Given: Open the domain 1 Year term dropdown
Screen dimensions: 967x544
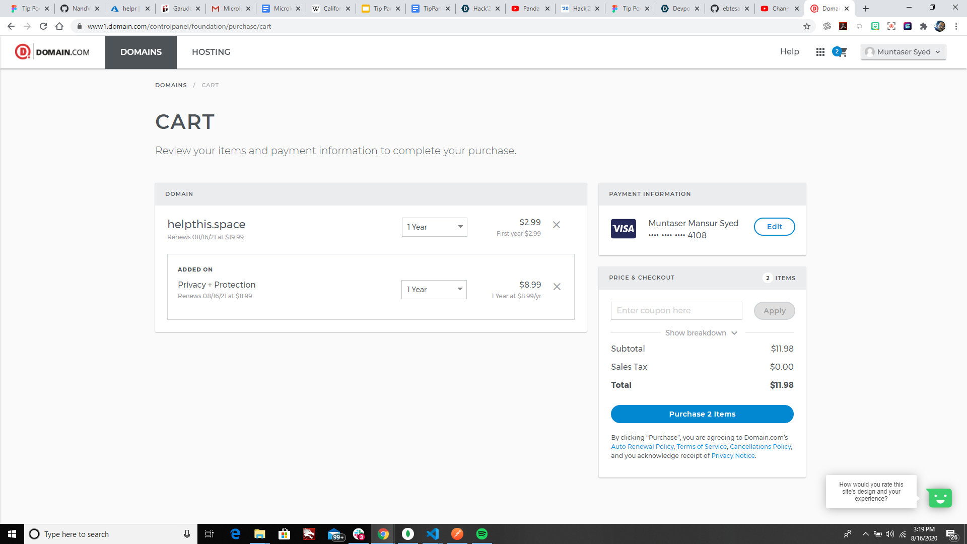Looking at the screenshot, I should point(434,227).
